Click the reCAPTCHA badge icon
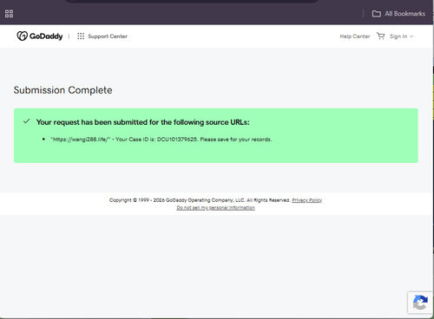The width and height of the screenshot is (434, 319). 420,303
